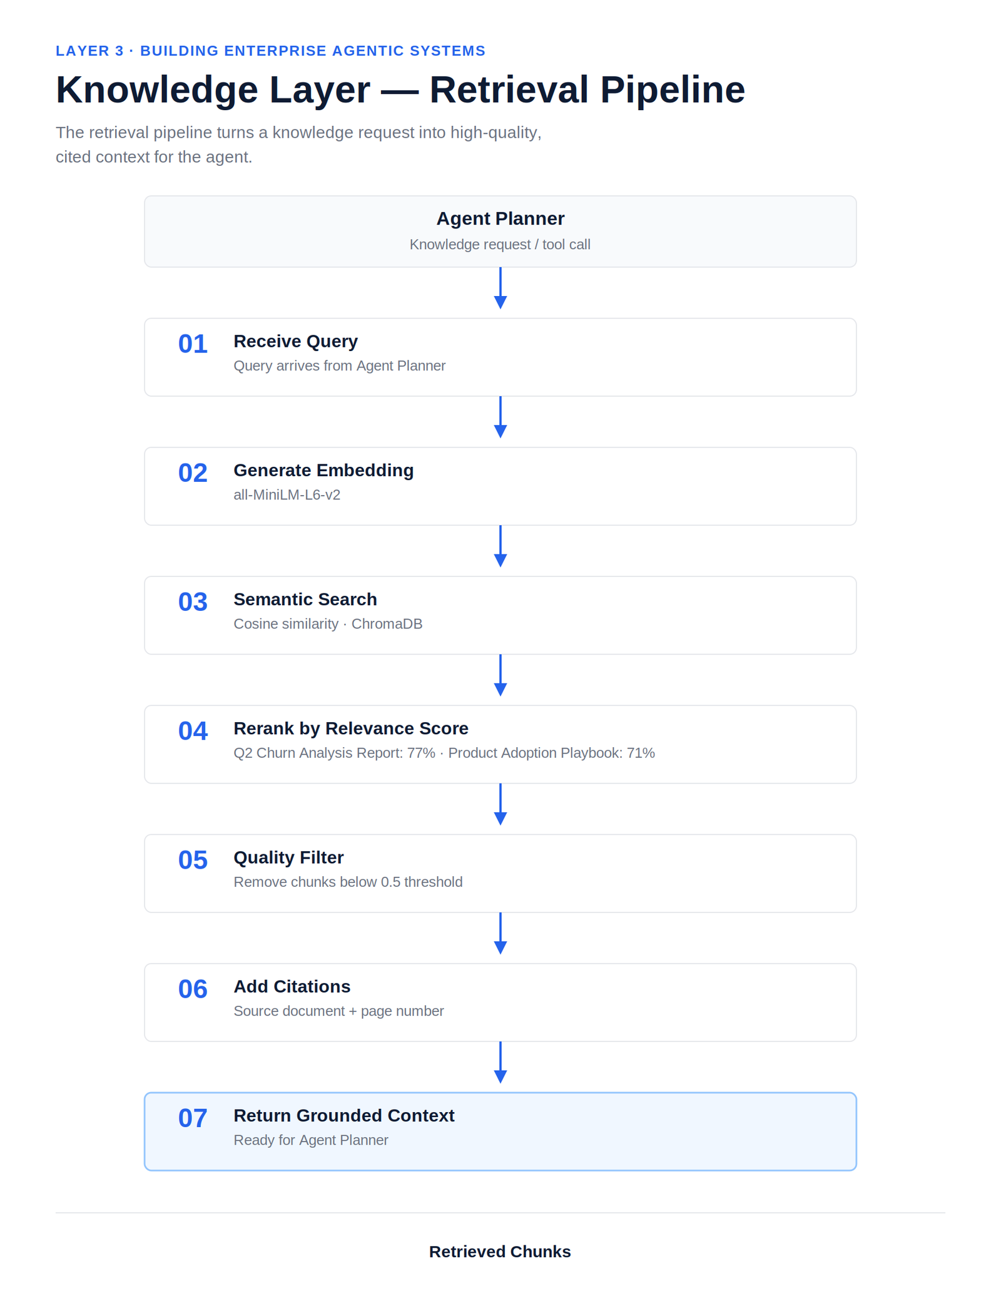This screenshot has width=1001, height=1313.
Task: Click the 03 step number
Action: (193, 601)
